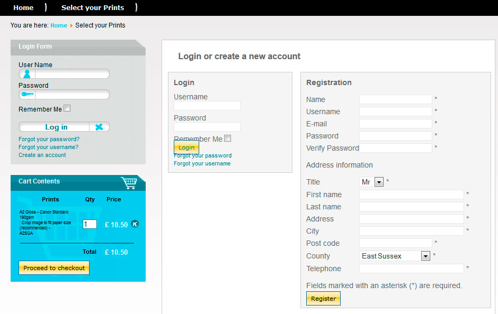This screenshot has height=314, width=498.
Task: Click the yellow Login button
Action: coord(186,147)
